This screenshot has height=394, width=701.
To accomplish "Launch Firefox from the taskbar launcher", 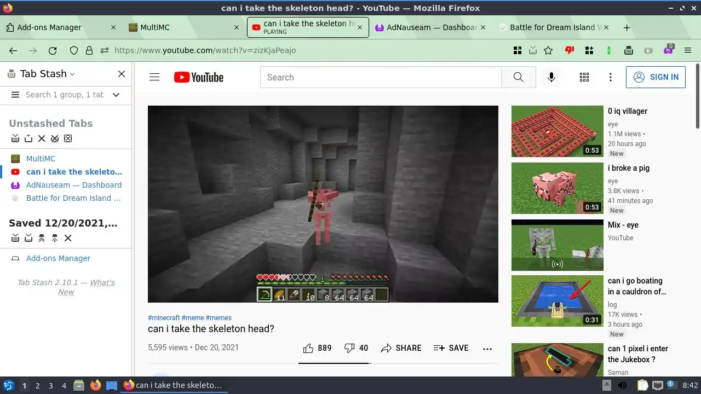I will pos(95,385).
